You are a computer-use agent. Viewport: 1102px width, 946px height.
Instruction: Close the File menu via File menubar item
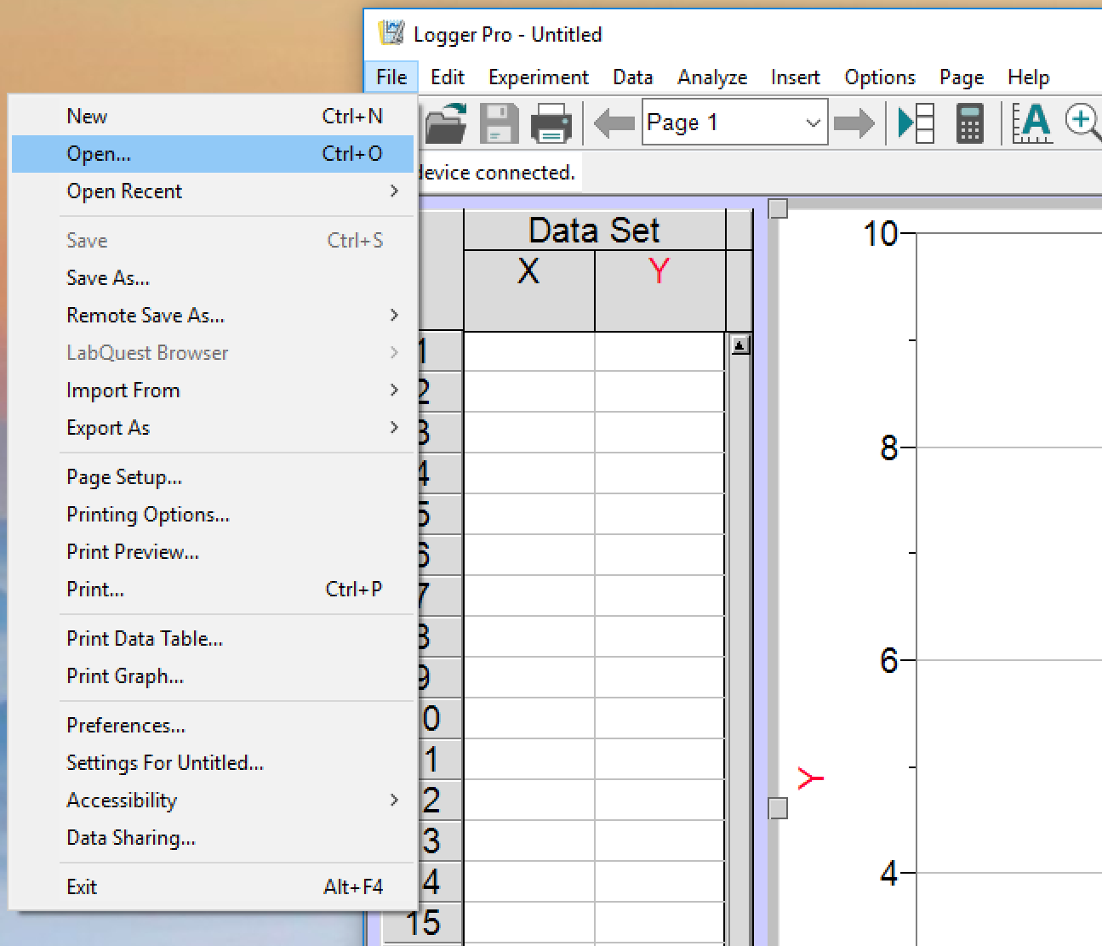point(391,77)
